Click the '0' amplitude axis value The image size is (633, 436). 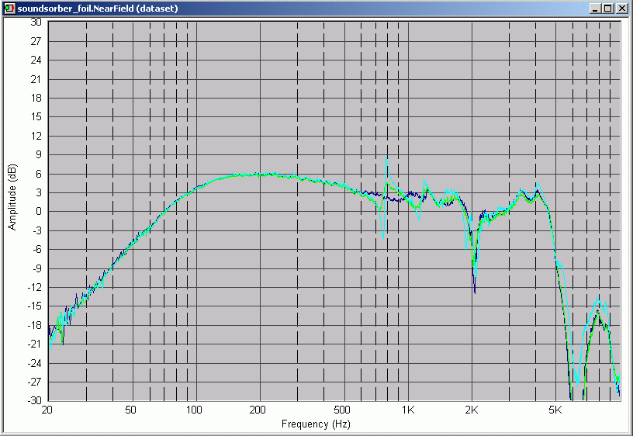38,211
